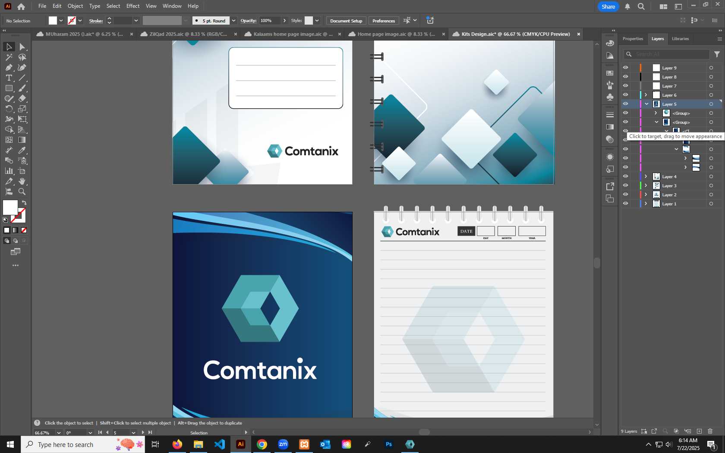725x453 pixels.
Task: Select the Zoom tool
Action: 22,192
